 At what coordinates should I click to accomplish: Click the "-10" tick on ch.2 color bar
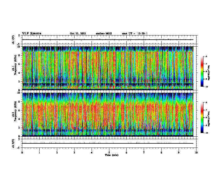click(x=206, y=133)
